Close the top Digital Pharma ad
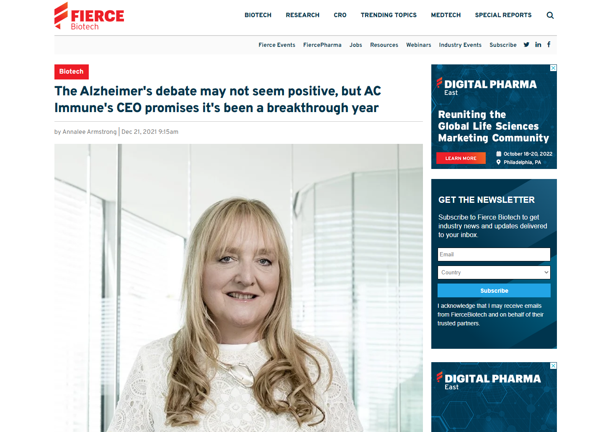Viewport: 590px width, 432px height. tap(553, 68)
